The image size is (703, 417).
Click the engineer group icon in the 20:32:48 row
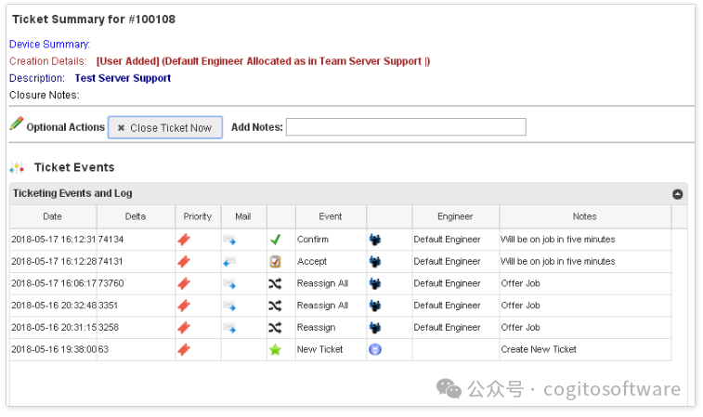click(x=375, y=306)
